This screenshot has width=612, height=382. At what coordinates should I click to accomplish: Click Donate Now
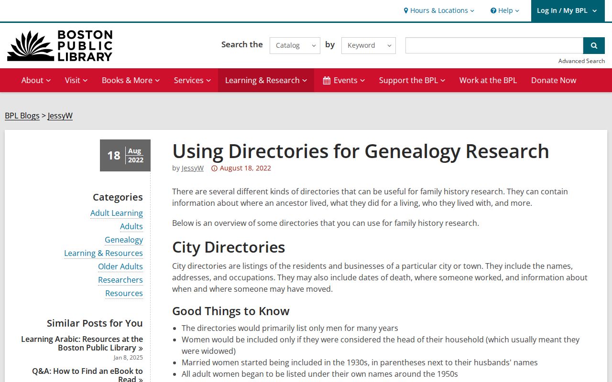(x=554, y=80)
